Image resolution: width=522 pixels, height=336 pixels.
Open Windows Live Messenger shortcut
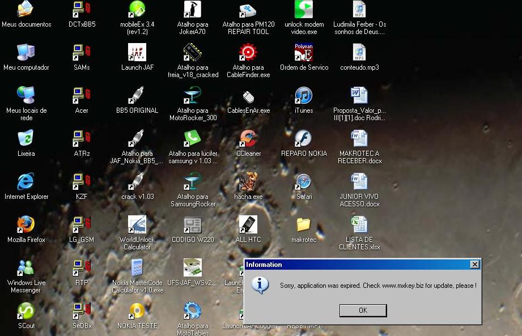[x=26, y=267]
